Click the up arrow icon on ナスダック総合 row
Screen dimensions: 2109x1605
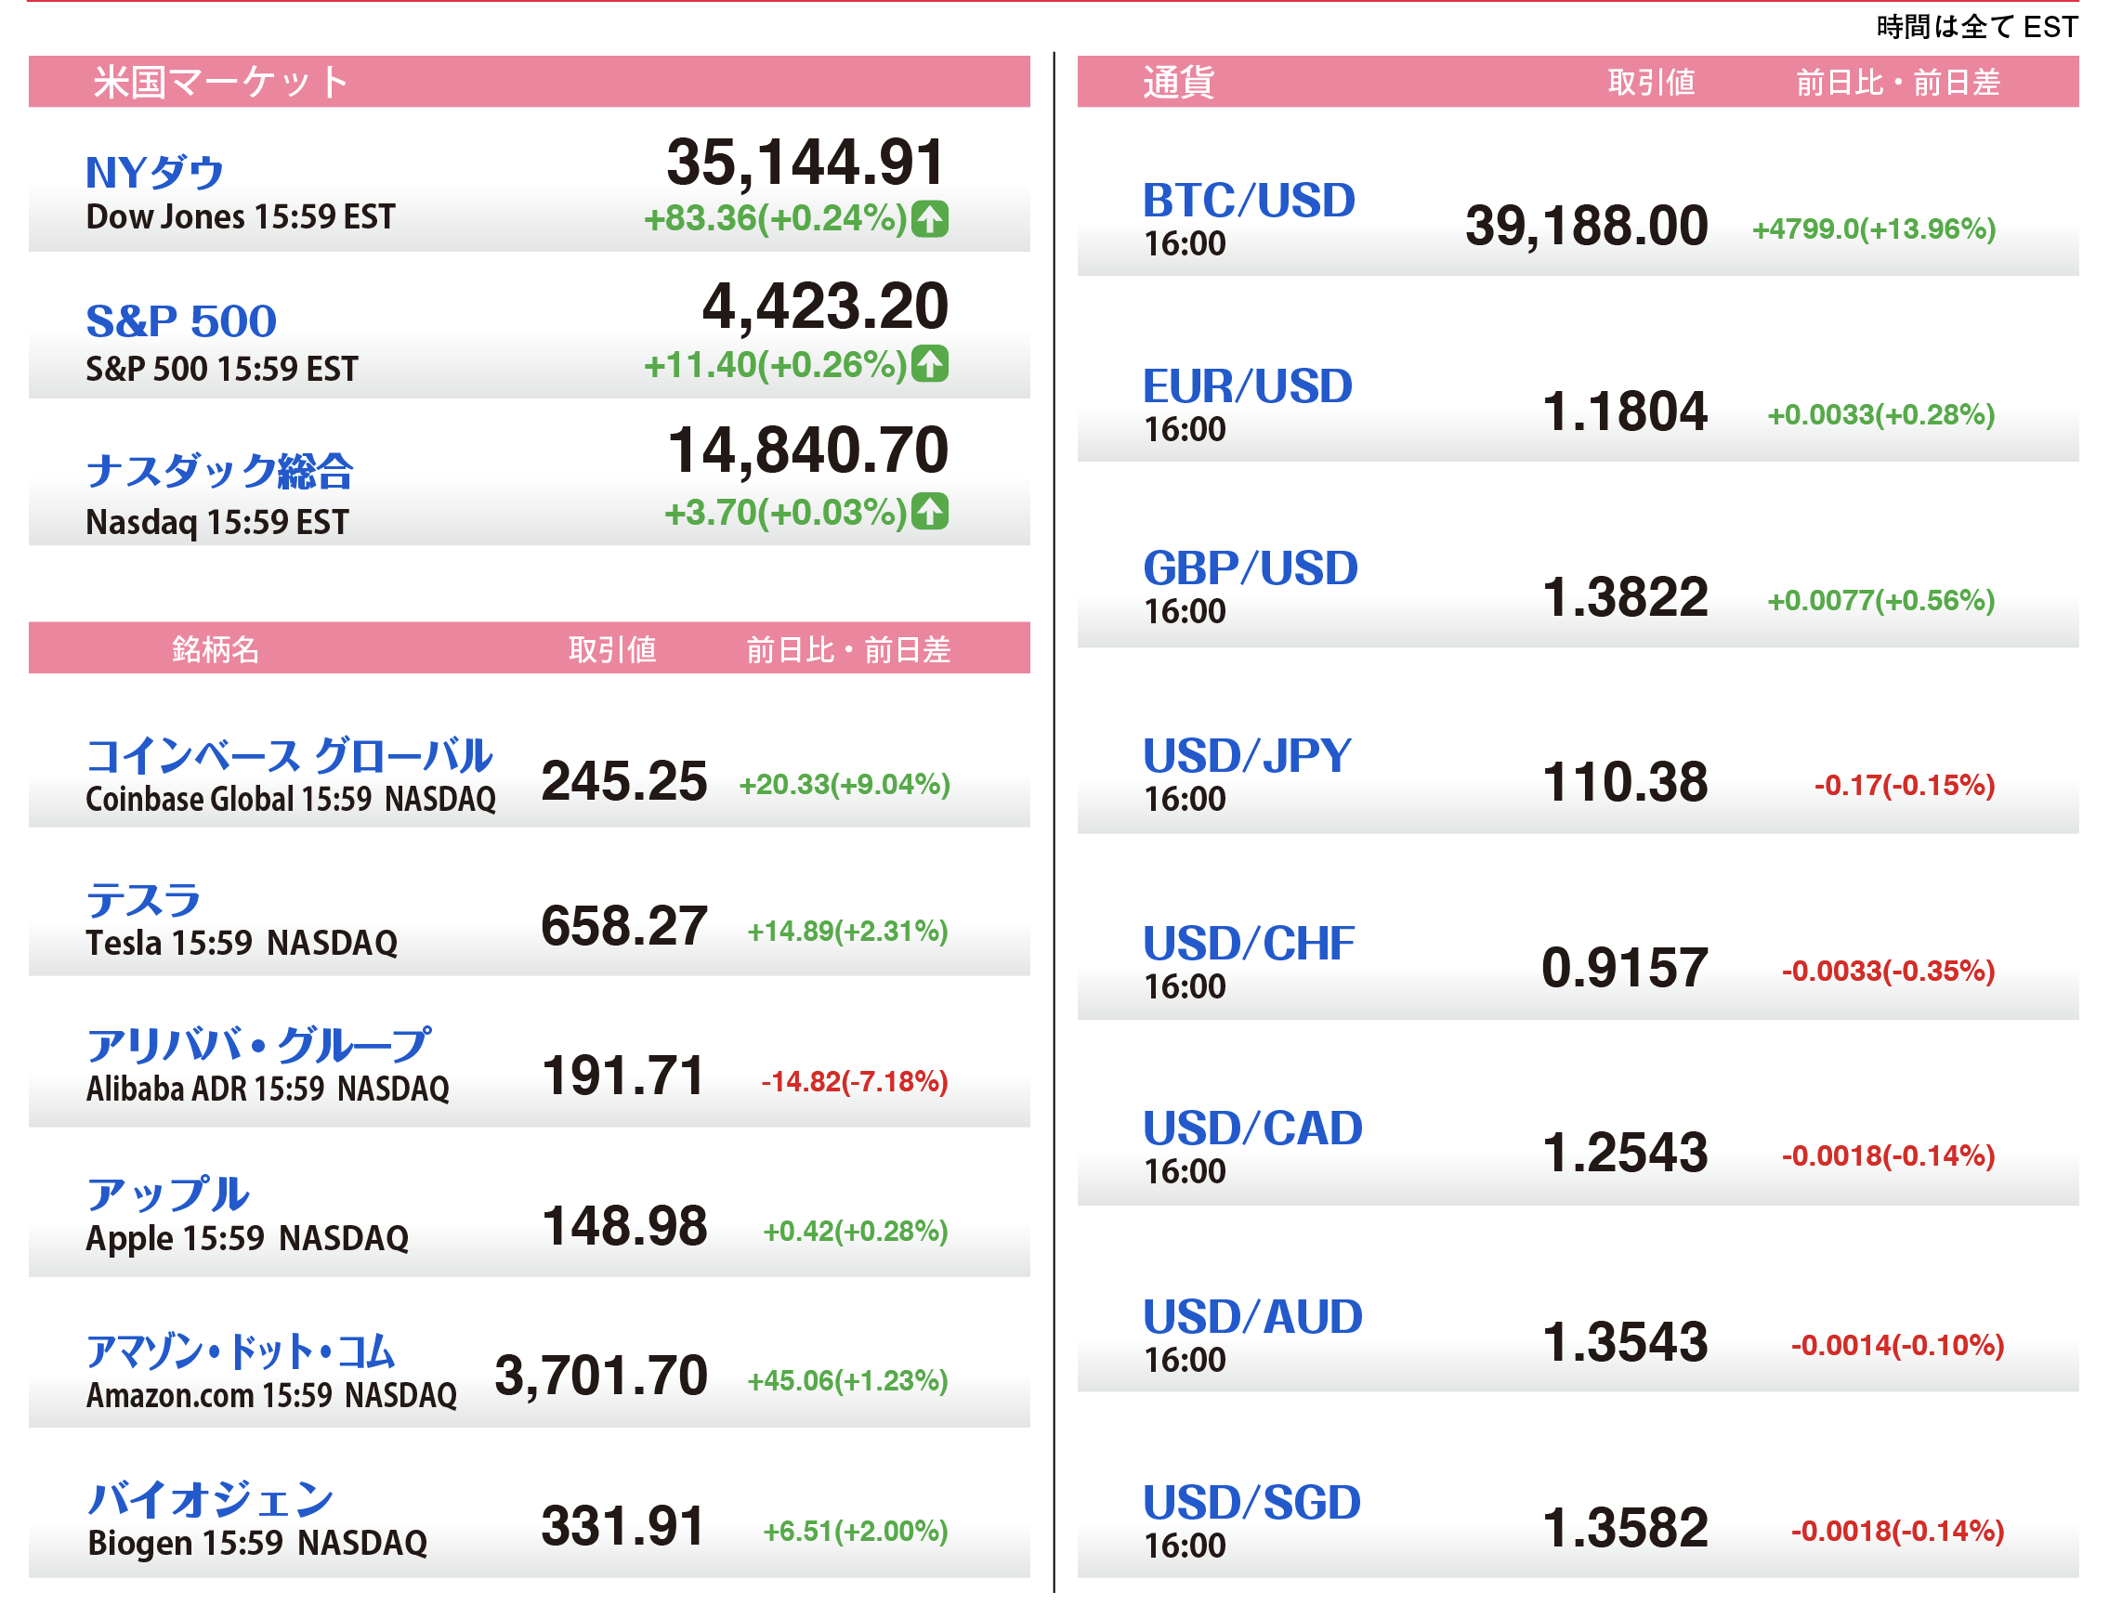pos(929,511)
